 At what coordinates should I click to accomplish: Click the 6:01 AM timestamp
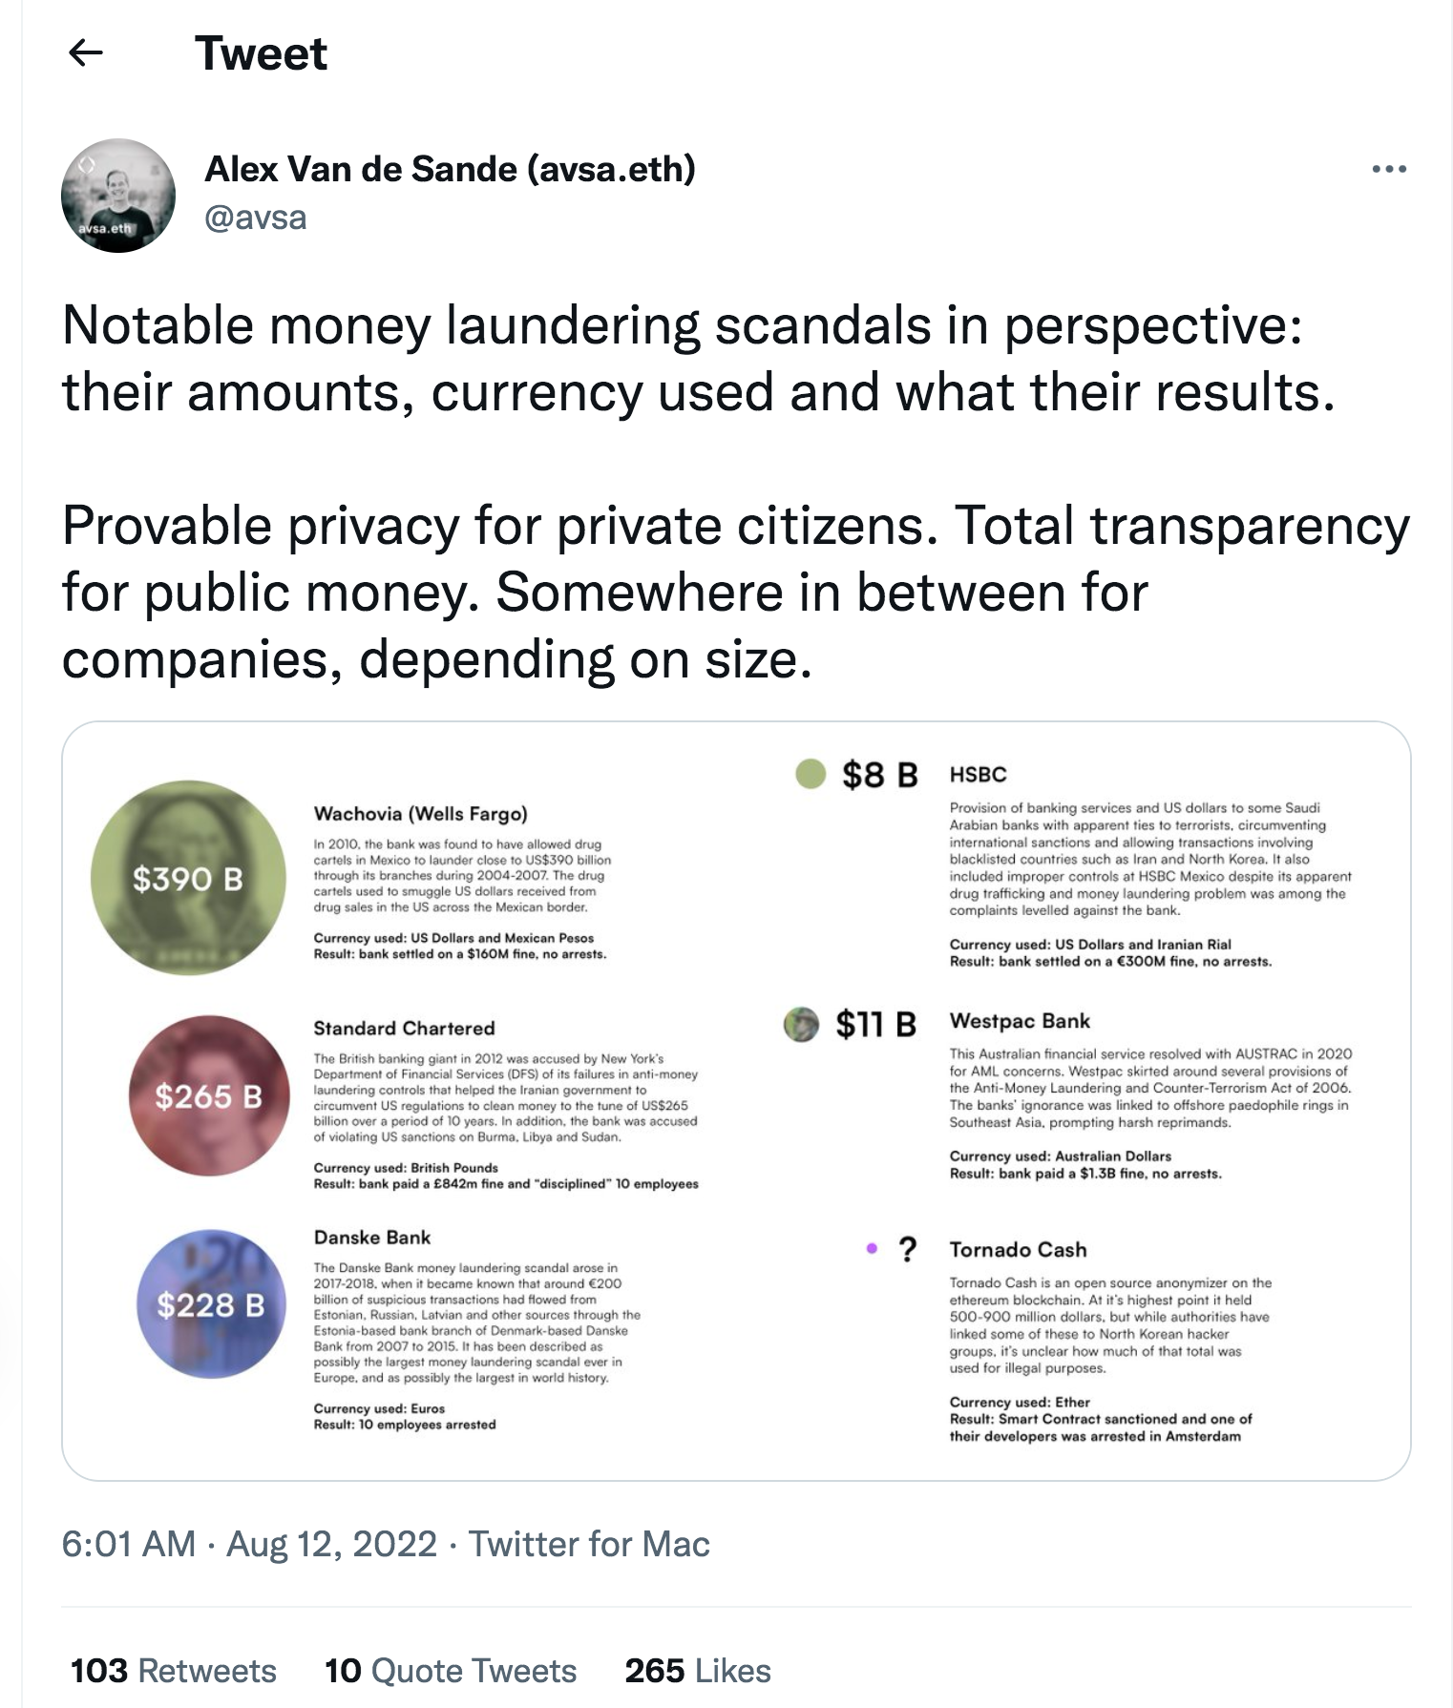coord(129,1544)
